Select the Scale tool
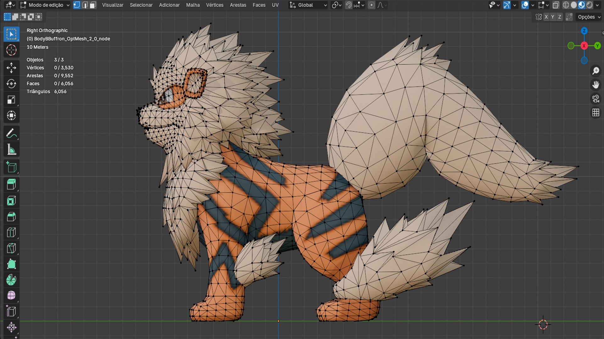The image size is (604, 339). coord(11,100)
